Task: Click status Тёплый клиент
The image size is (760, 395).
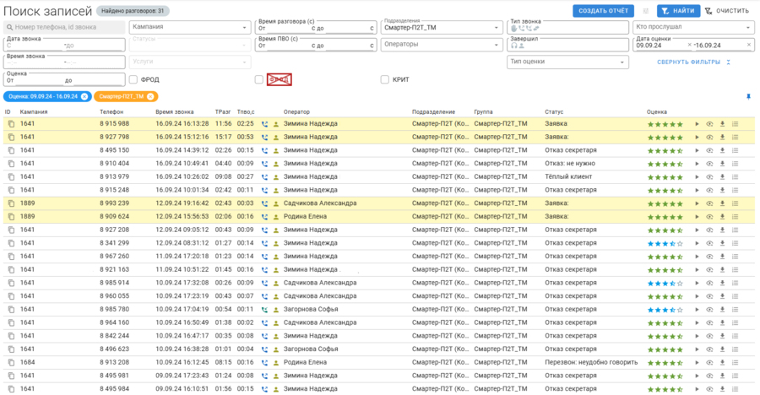Action: click(x=568, y=177)
